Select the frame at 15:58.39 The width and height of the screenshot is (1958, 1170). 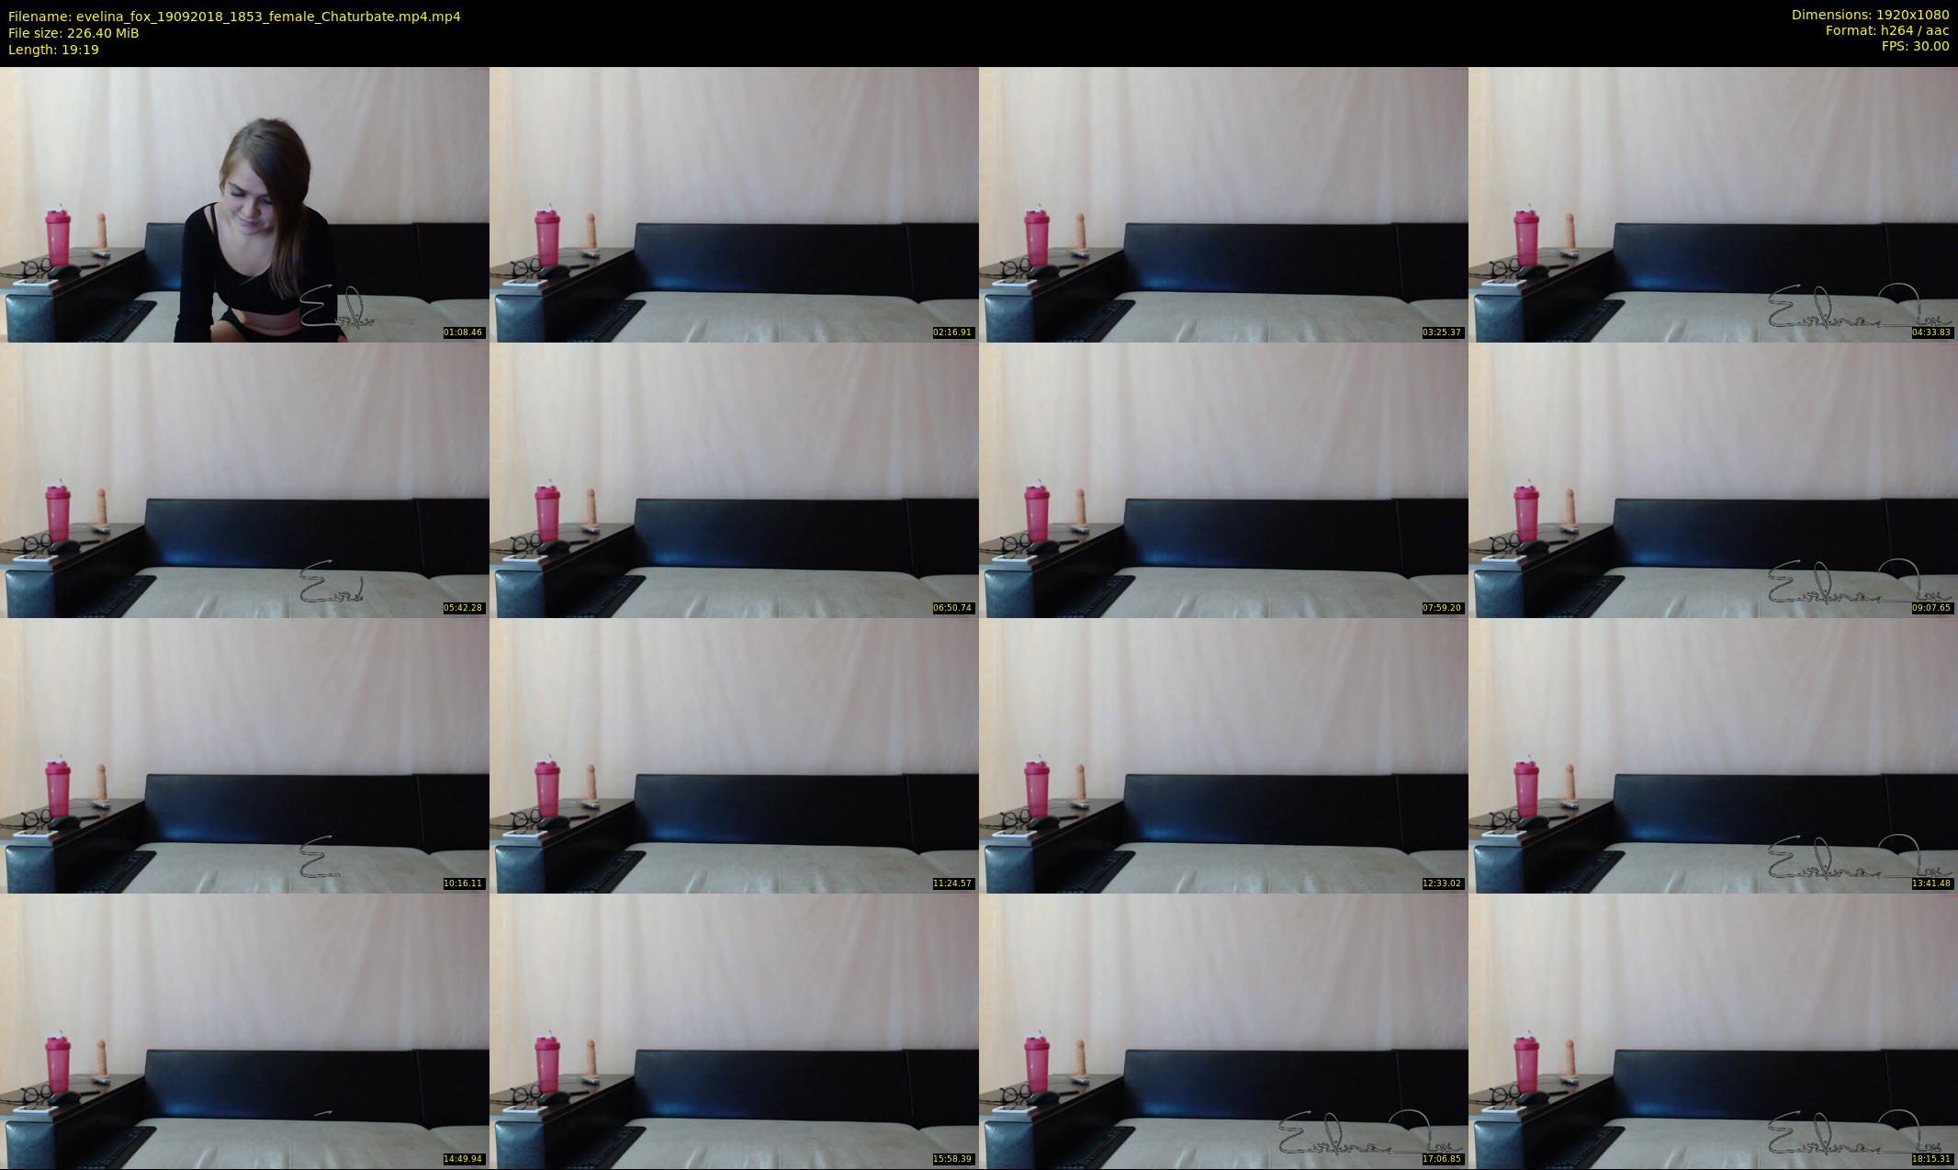point(734,1030)
